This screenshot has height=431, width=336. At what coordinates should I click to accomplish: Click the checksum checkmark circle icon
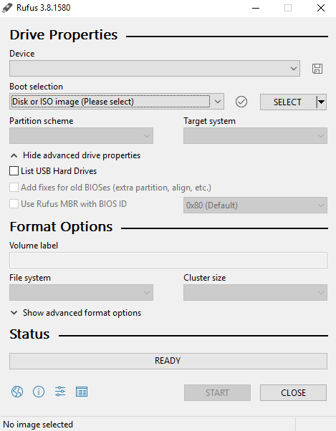241,102
